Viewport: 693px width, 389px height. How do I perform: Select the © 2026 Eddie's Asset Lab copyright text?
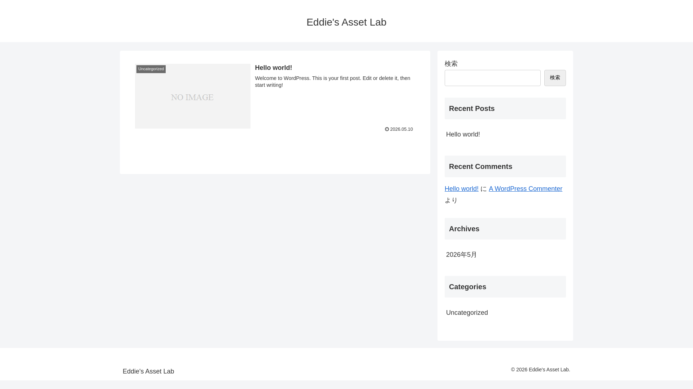(x=540, y=370)
